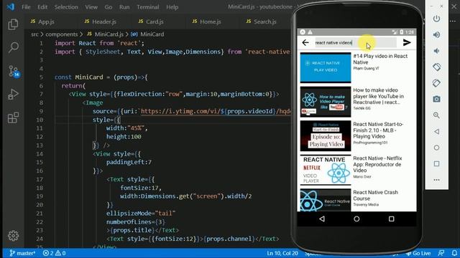
Task: Click emulator sidebar home circle
Action: click(436, 148)
